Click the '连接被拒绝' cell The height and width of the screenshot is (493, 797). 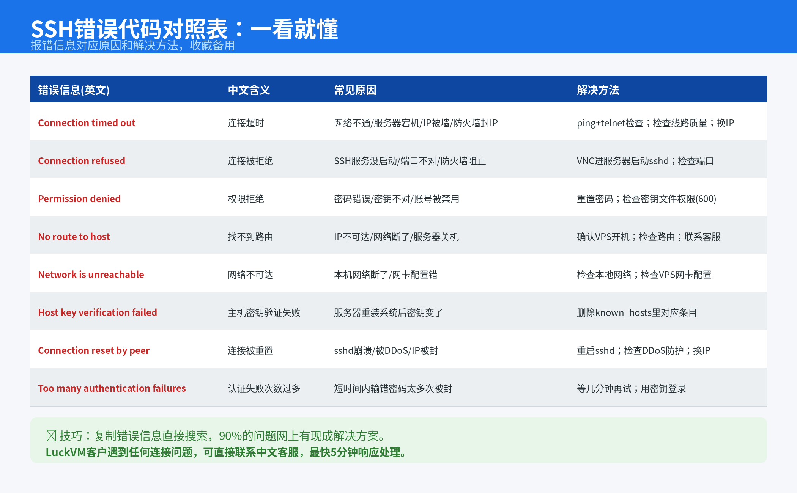250,161
